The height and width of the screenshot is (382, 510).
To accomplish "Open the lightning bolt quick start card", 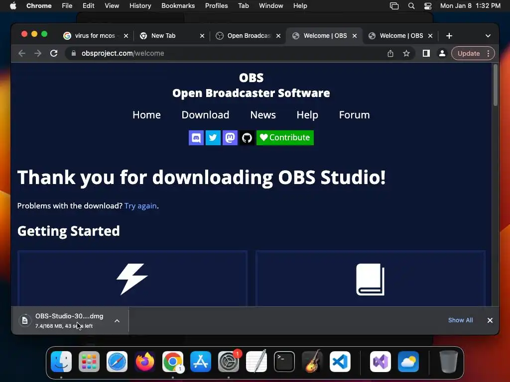I will click(x=132, y=279).
